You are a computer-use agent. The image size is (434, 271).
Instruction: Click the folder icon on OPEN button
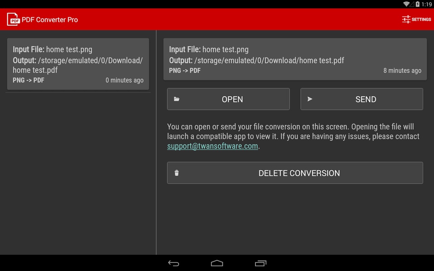pyautogui.click(x=177, y=99)
